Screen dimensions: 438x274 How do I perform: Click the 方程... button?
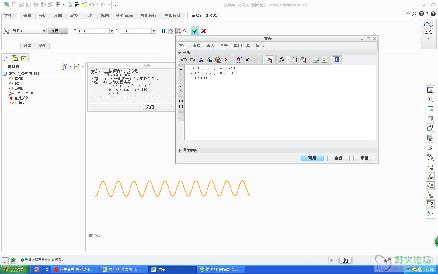point(58,31)
